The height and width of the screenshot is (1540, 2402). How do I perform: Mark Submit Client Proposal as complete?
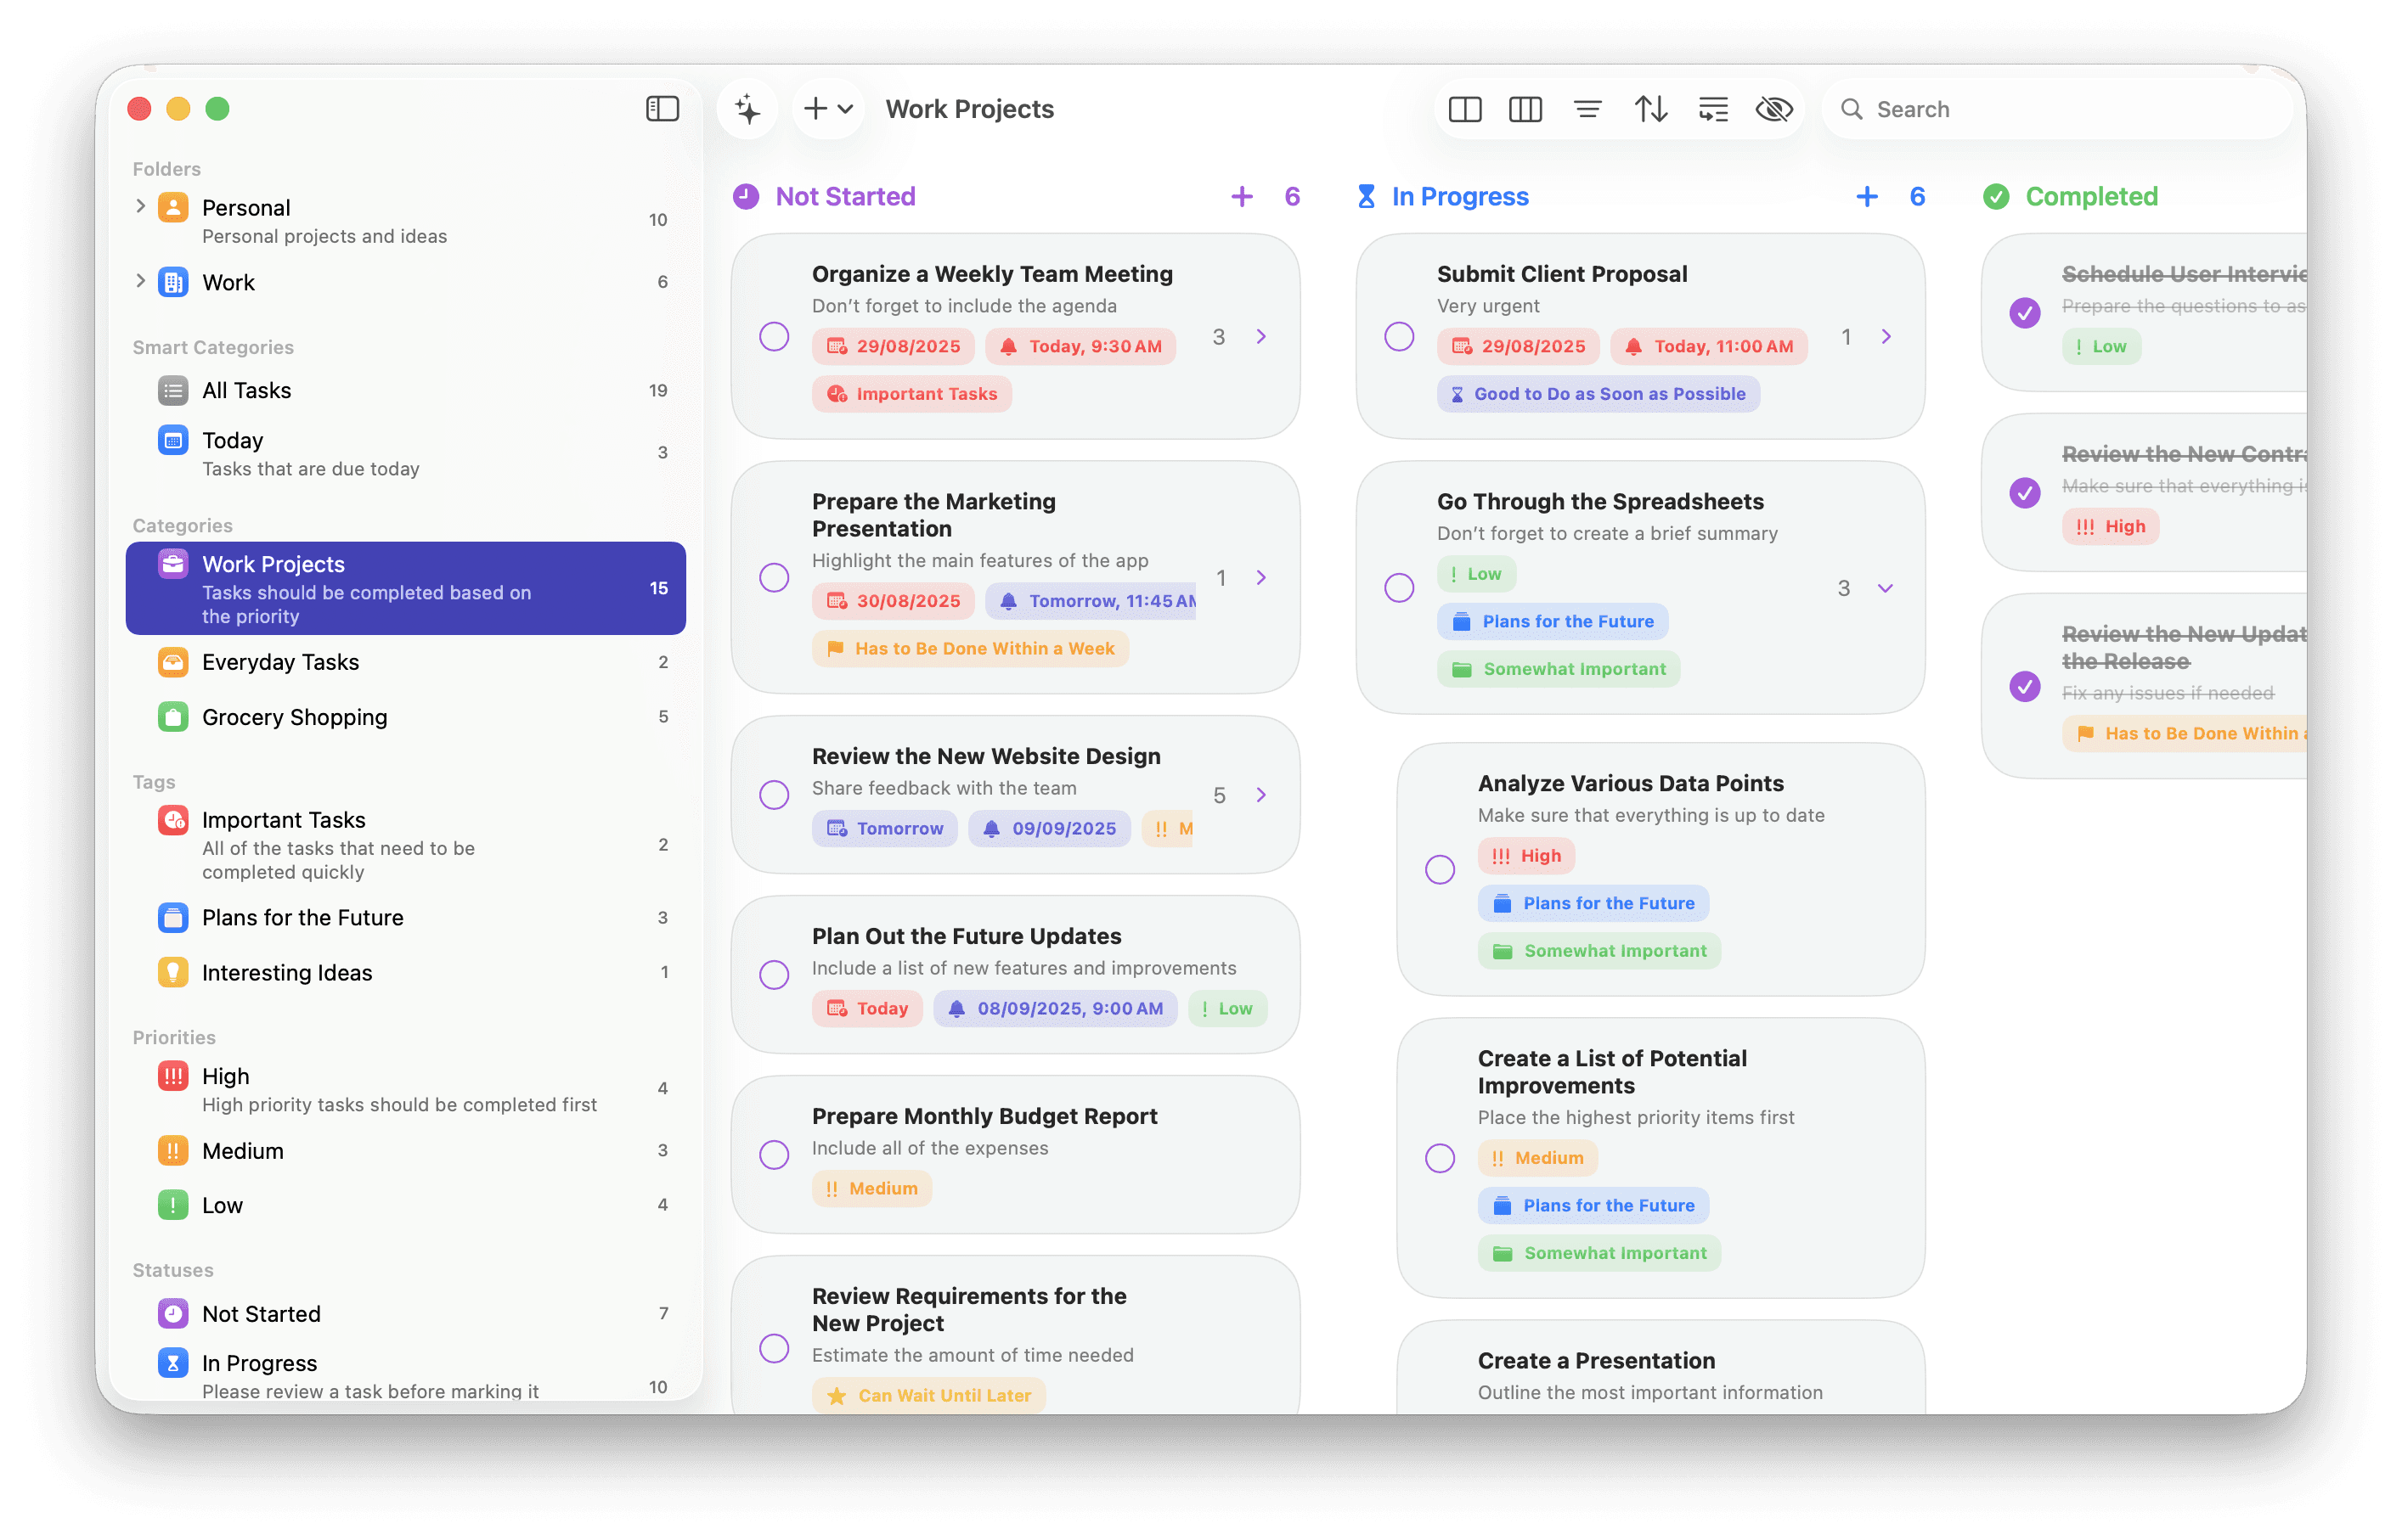coord(1399,337)
